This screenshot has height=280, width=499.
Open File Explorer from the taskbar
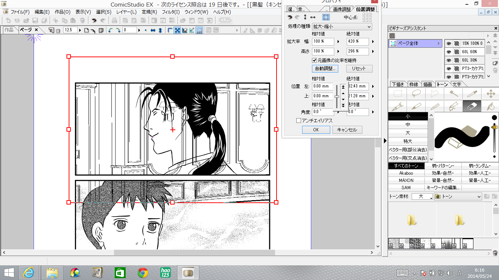52,272
